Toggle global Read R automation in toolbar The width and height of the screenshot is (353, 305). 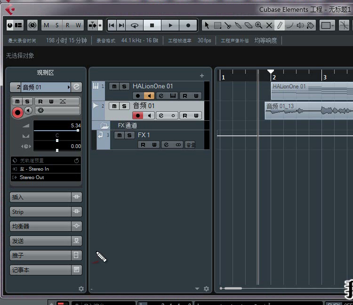67,25
